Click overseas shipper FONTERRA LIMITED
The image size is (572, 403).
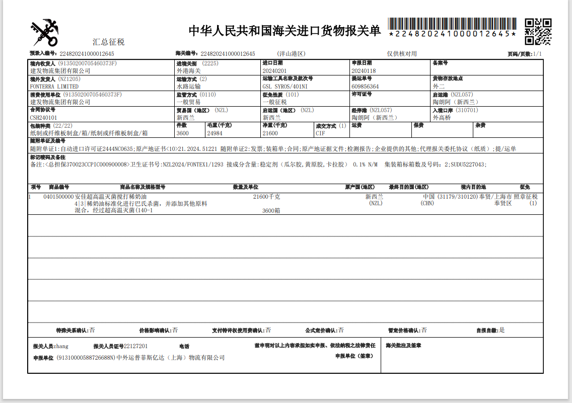pyautogui.click(x=54, y=87)
